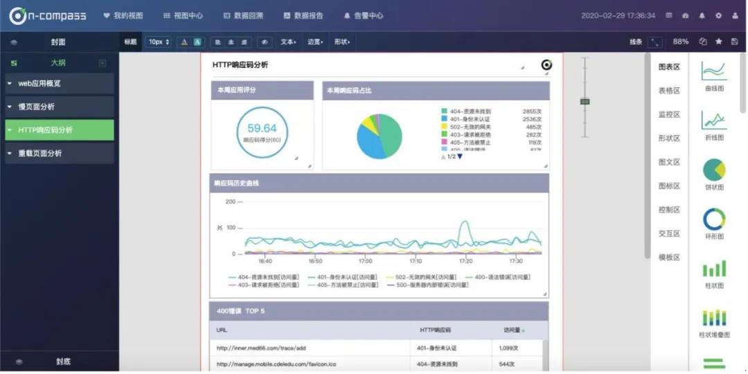Select the 柱状图 bar chart icon

(x=714, y=269)
